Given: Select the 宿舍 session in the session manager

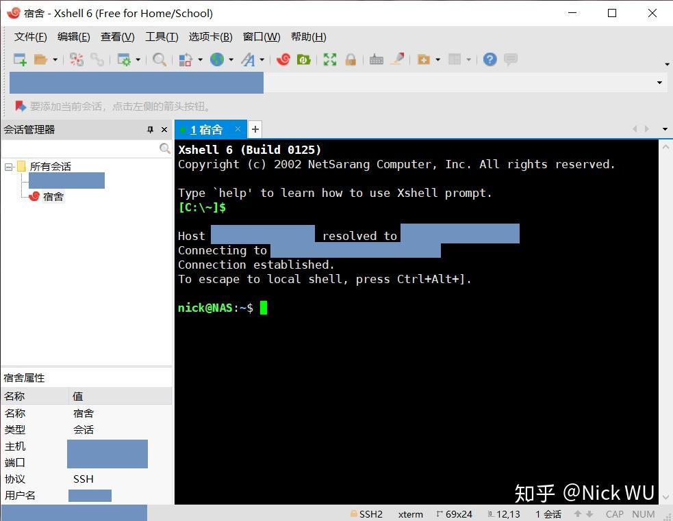Looking at the screenshot, I should pos(53,196).
